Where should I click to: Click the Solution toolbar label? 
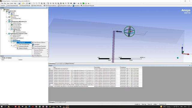coord(3,6)
